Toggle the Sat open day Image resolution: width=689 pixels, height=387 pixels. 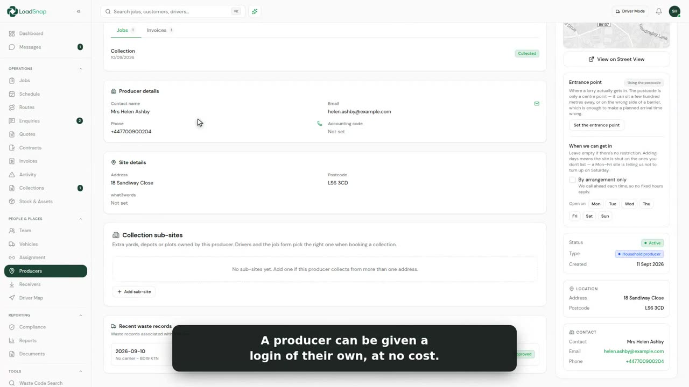point(589,216)
